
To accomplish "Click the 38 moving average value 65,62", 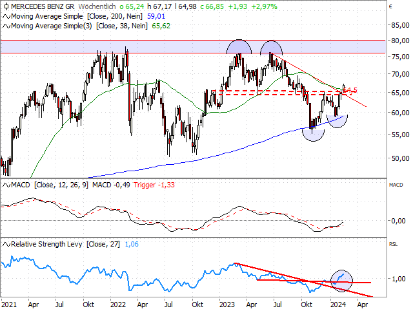I will pyautogui.click(x=161, y=26).
